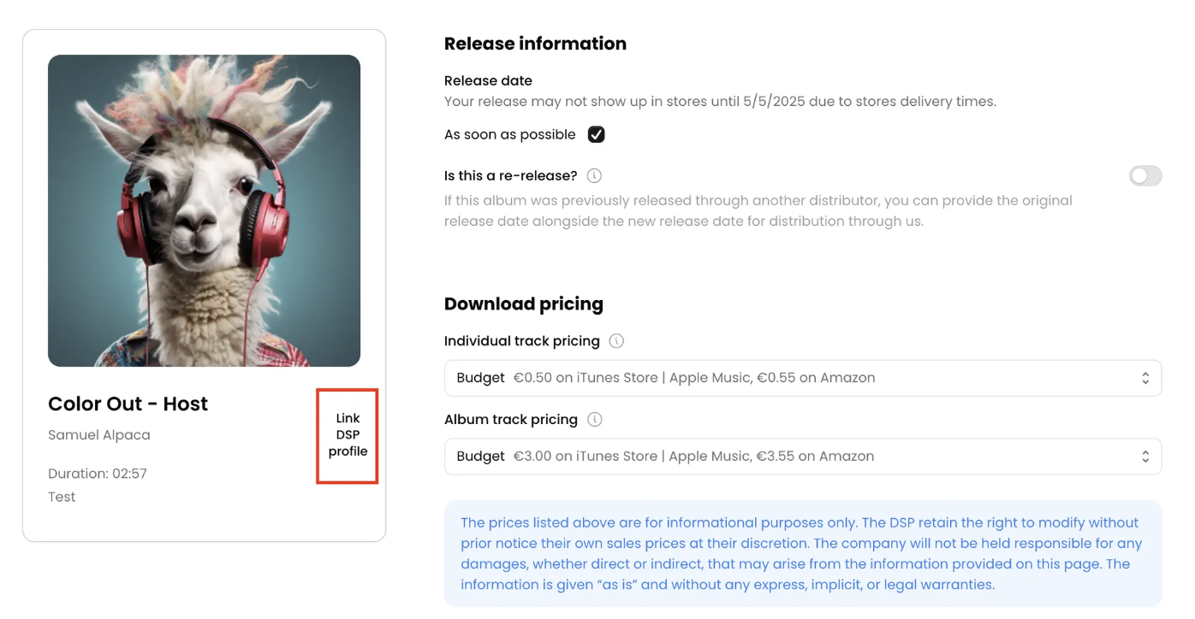Open the Album track pricing dropdown
Viewport: 1195px width, 619px height.
pos(803,457)
